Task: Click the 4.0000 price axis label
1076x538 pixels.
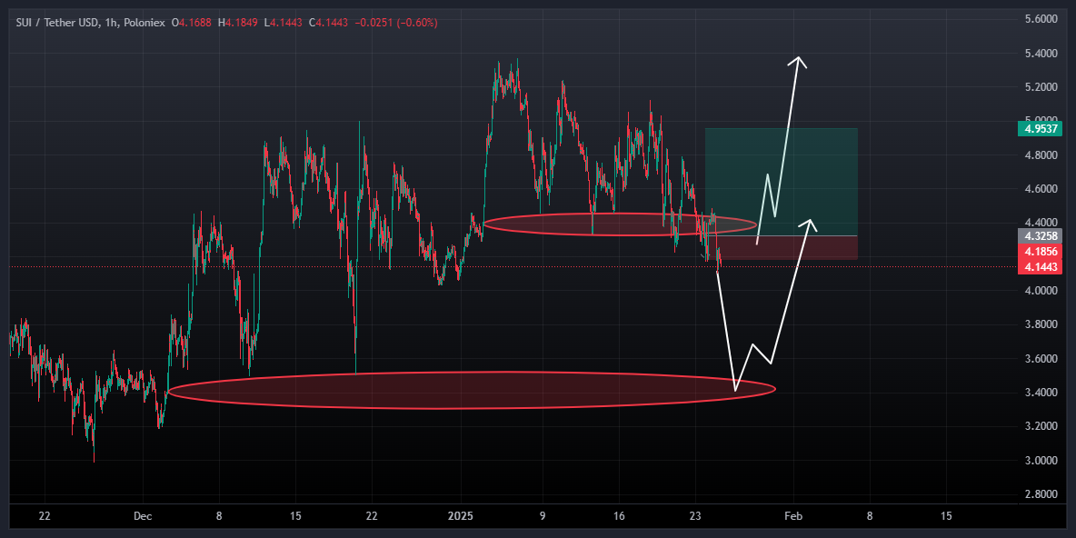Action: point(1042,291)
